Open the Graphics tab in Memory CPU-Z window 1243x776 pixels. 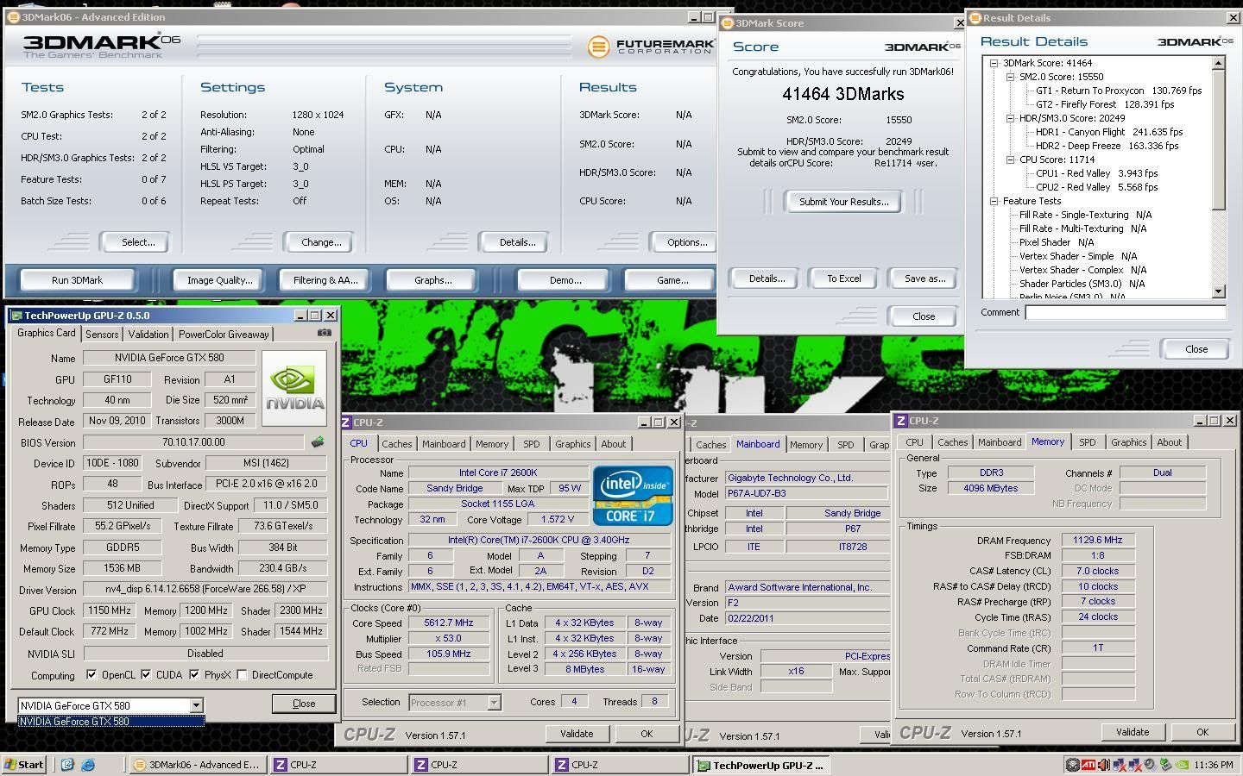tap(1128, 442)
